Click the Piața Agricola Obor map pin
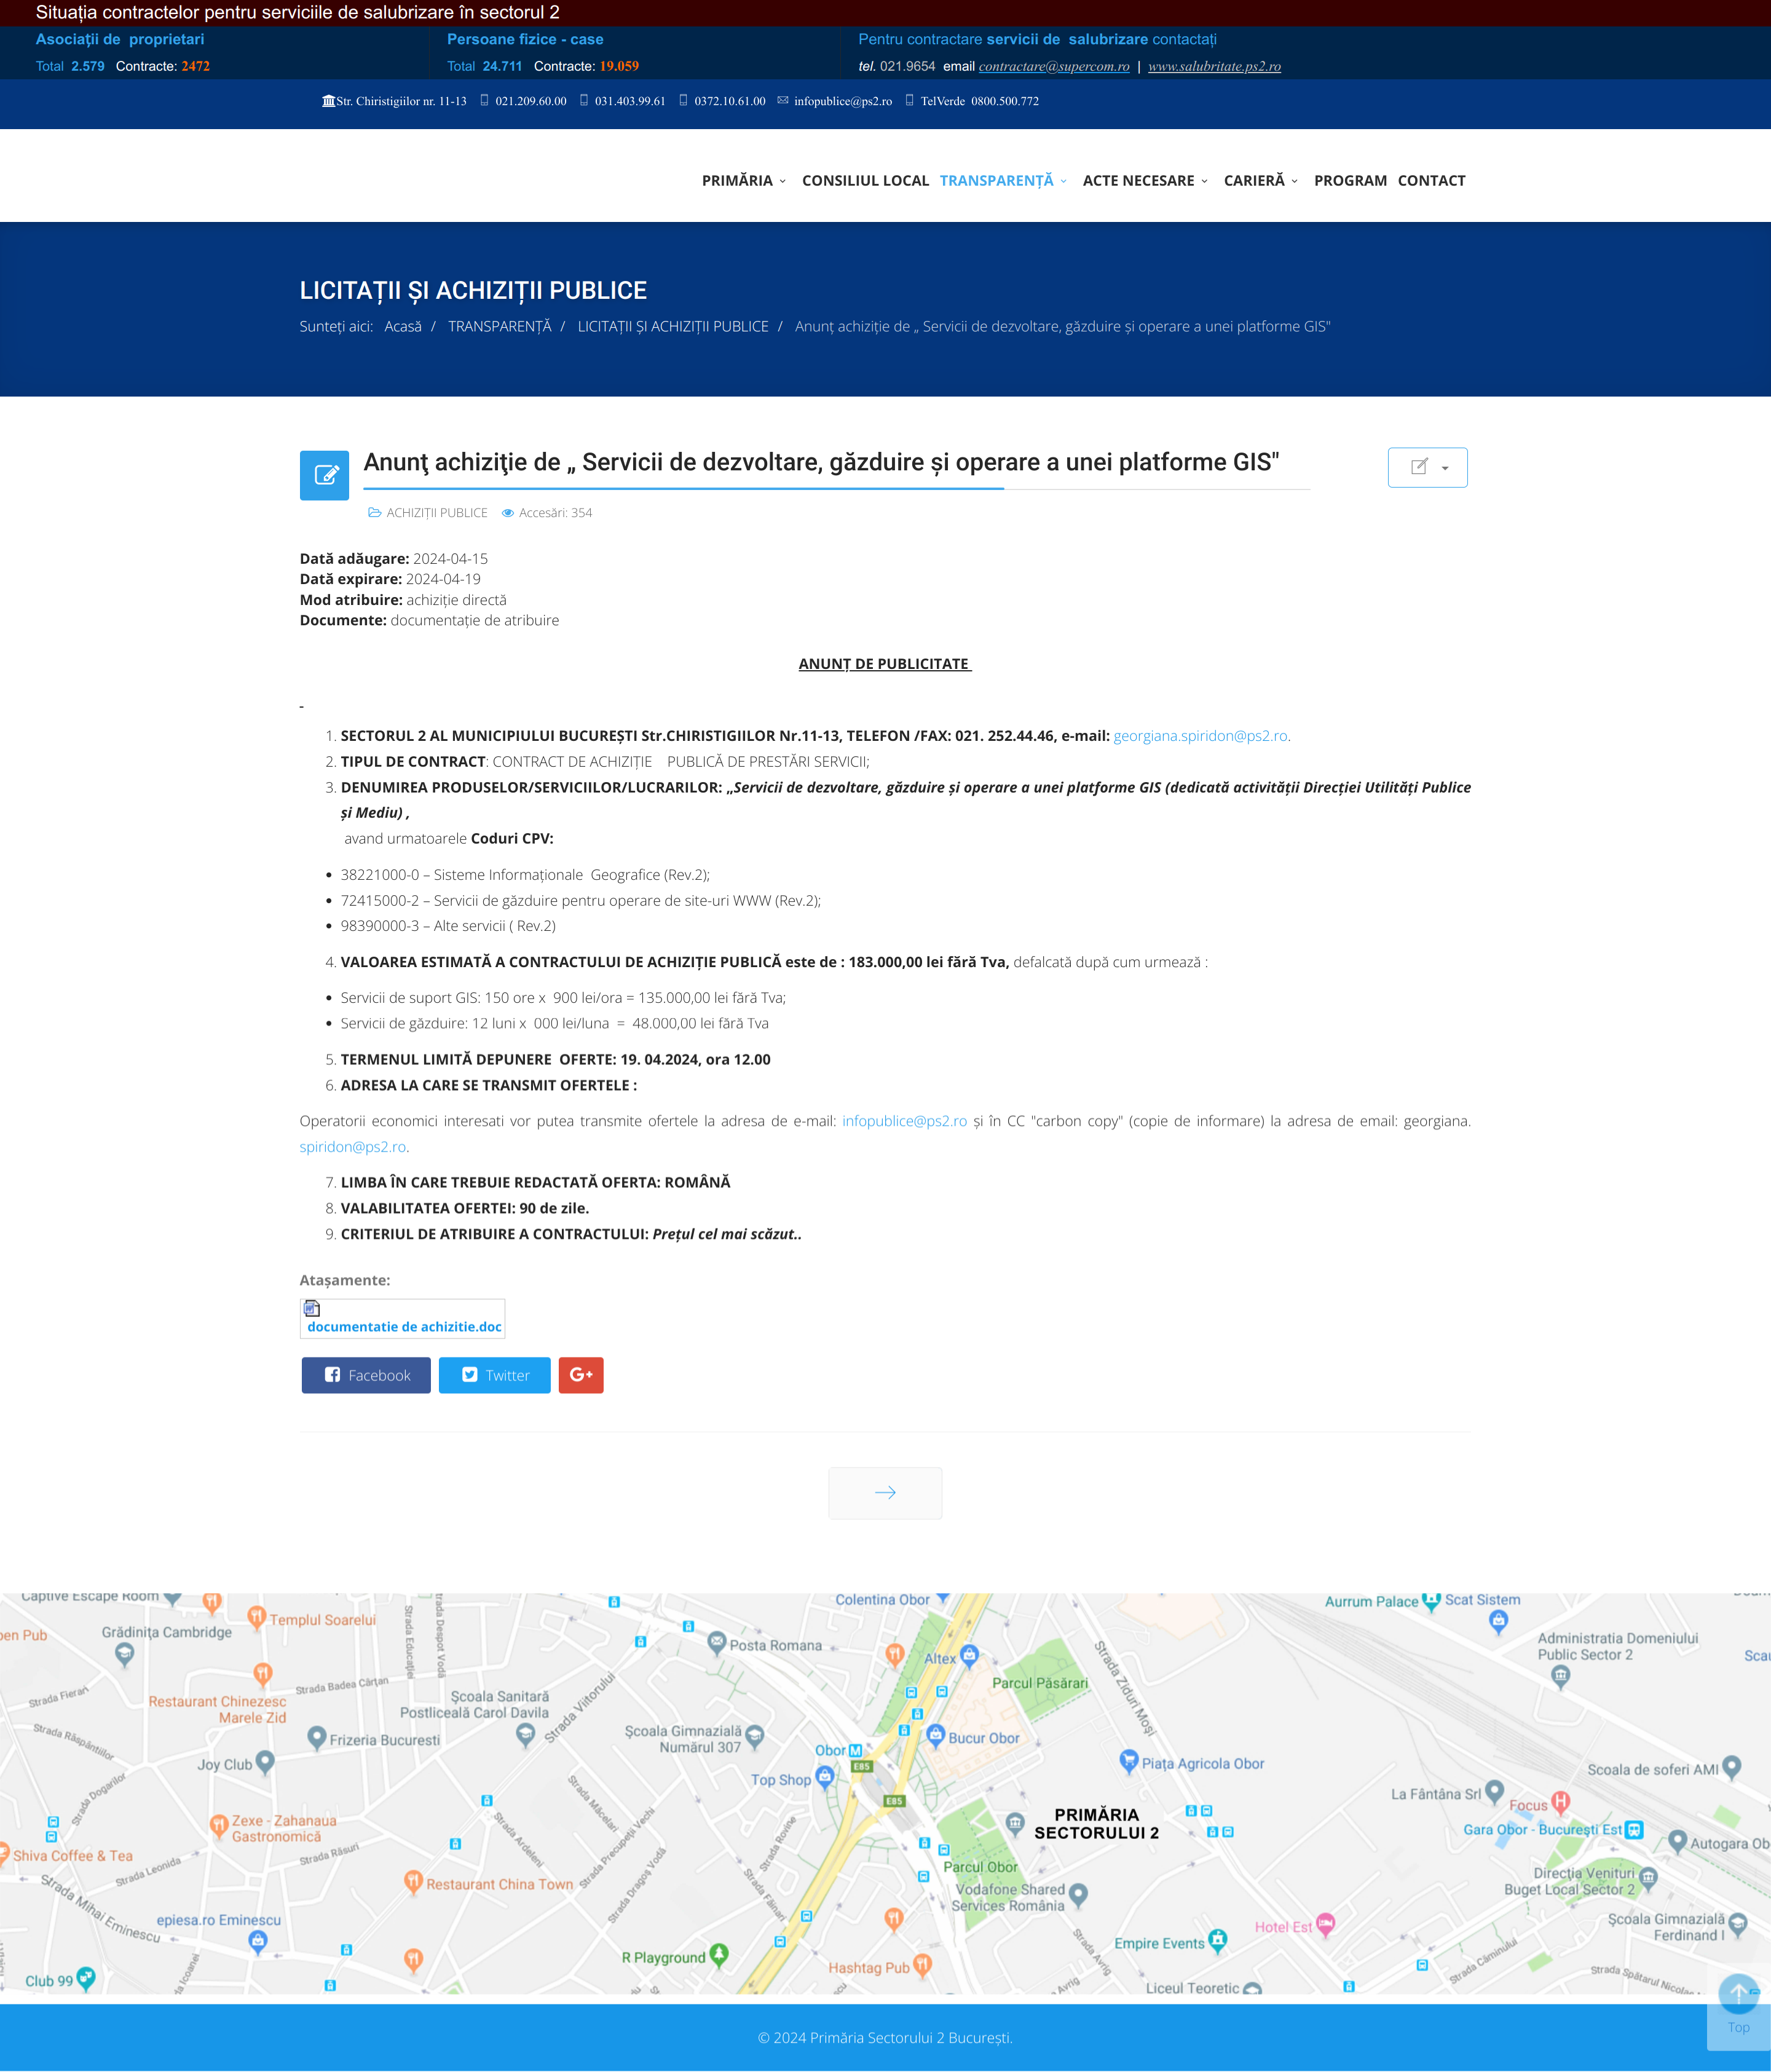The width and height of the screenshot is (1771, 2072). [1129, 1760]
